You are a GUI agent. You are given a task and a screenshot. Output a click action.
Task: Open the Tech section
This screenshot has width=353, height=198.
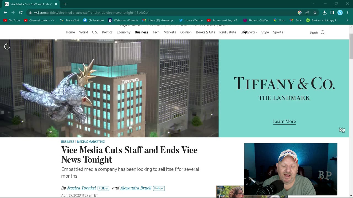(156, 32)
